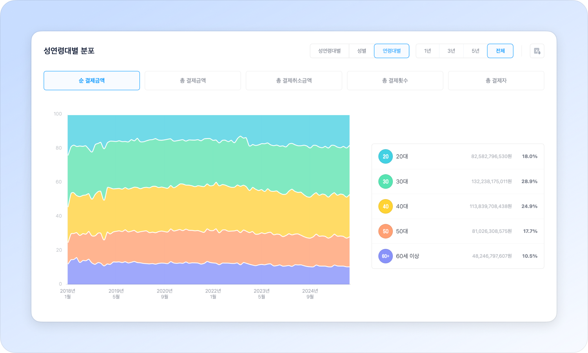Open the 총 결제취소금액 tab
588x353 pixels.
[x=294, y=81]
